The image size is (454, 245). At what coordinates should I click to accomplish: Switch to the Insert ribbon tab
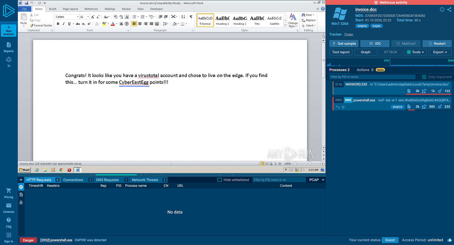point(52,9)
